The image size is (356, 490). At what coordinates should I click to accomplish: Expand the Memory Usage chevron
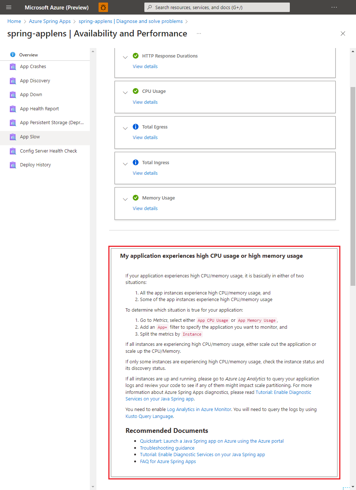125,199
